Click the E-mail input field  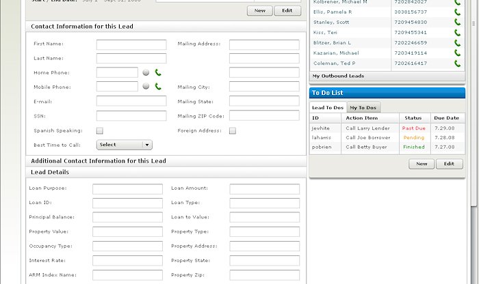(131, 101)
